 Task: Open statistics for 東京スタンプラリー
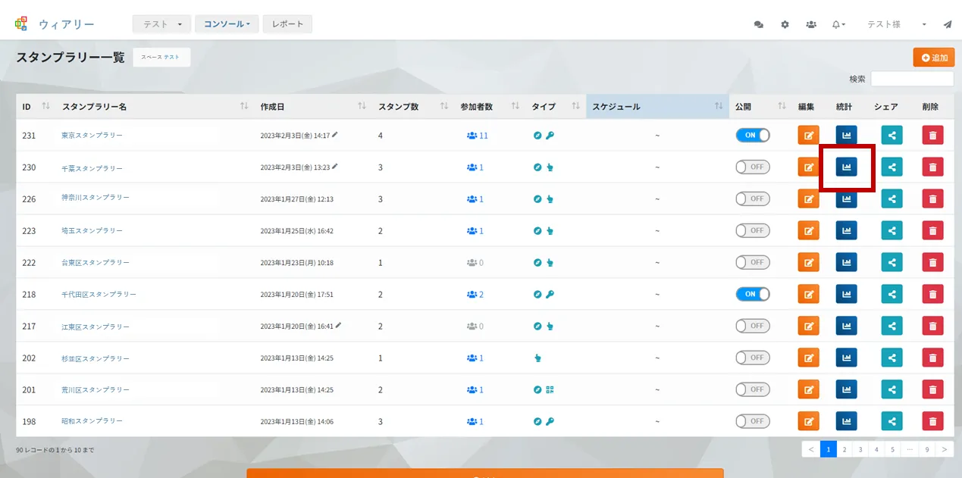[x=847, y=136]
